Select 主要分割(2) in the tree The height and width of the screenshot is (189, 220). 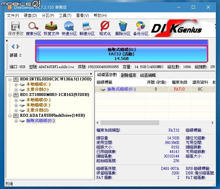click(x=37, y=110)
